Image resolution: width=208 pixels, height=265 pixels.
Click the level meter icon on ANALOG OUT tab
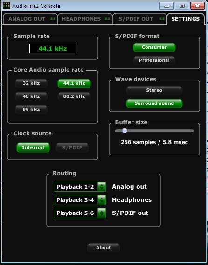[53, 19]
